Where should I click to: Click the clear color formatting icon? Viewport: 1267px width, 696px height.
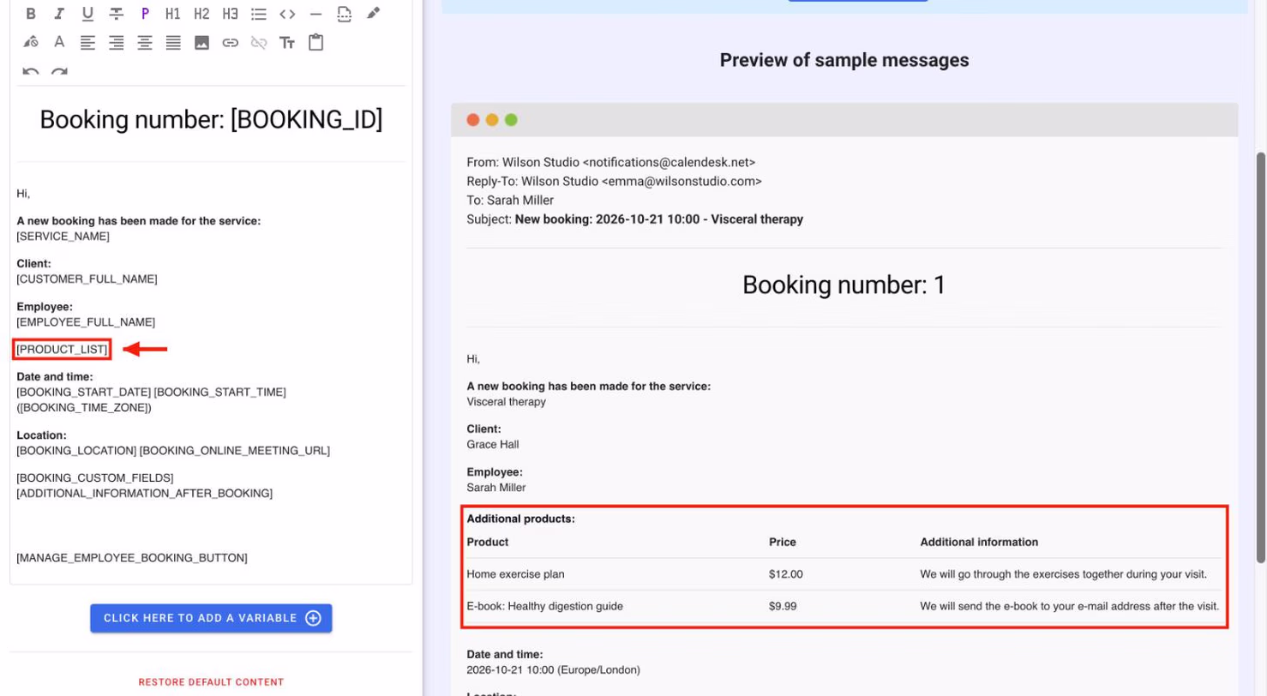(x=31, y=42)
